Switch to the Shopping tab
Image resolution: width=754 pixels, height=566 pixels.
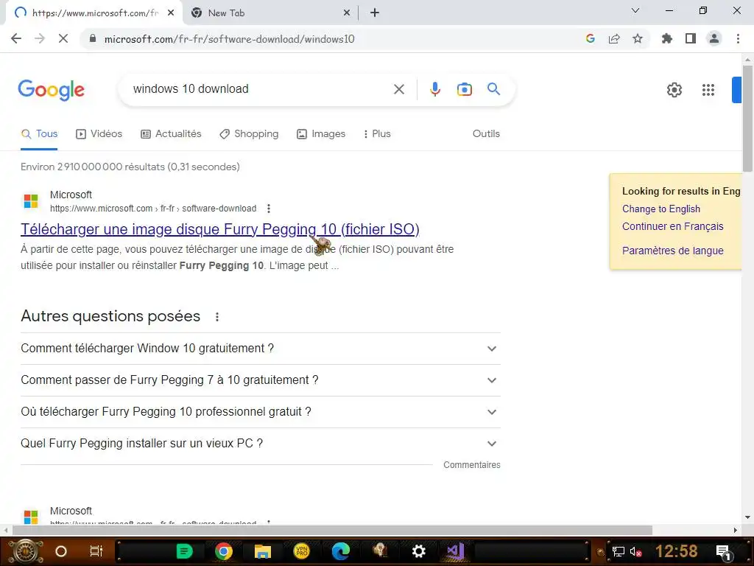[249, 134]
